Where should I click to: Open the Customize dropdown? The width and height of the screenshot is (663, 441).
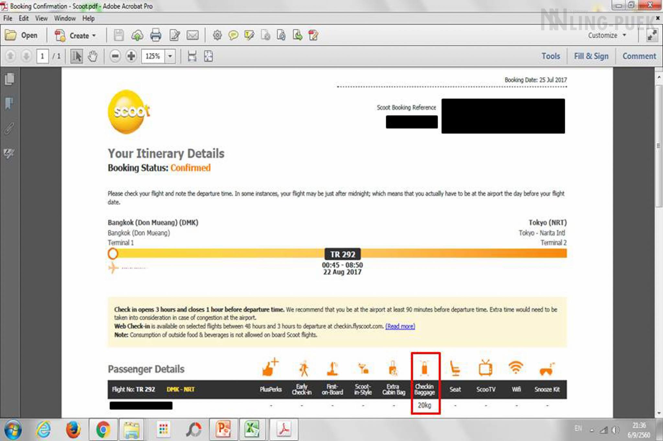(x=607, y=35)
